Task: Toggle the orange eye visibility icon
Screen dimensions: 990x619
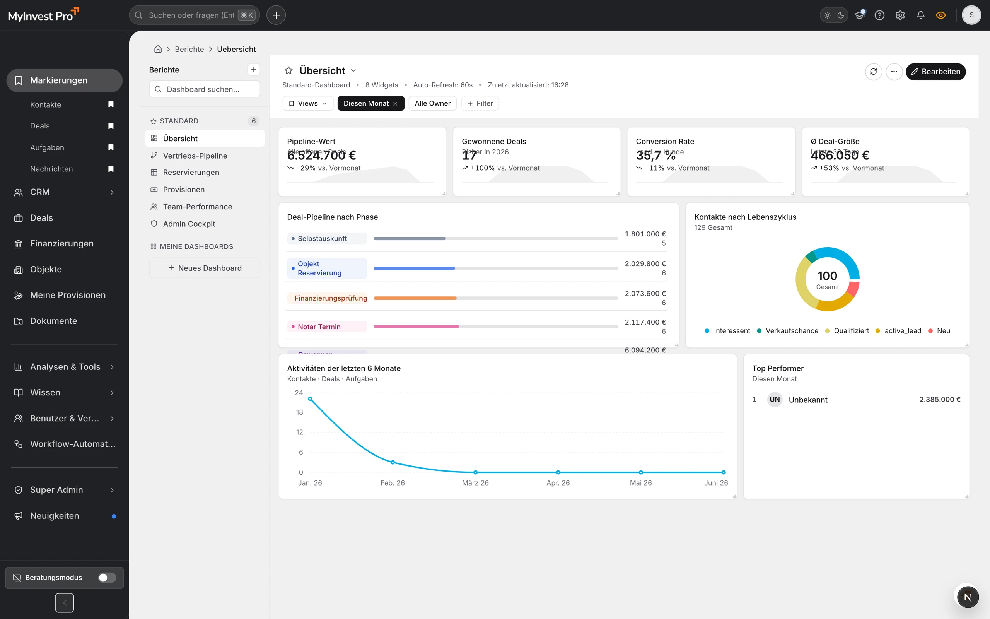Action: 941,15
